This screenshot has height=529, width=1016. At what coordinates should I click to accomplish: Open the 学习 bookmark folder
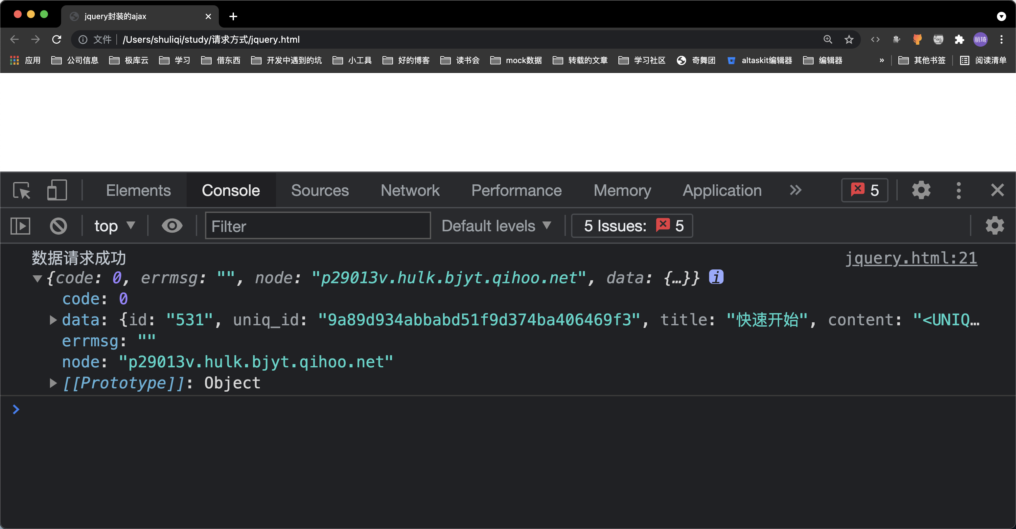click(175, 60)
